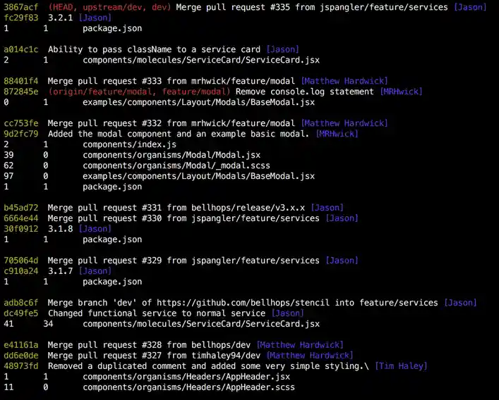Click the (HEAD, upstream/dev, dev) ref label
This screenshot has height=400, width=499.
[110, 7]
